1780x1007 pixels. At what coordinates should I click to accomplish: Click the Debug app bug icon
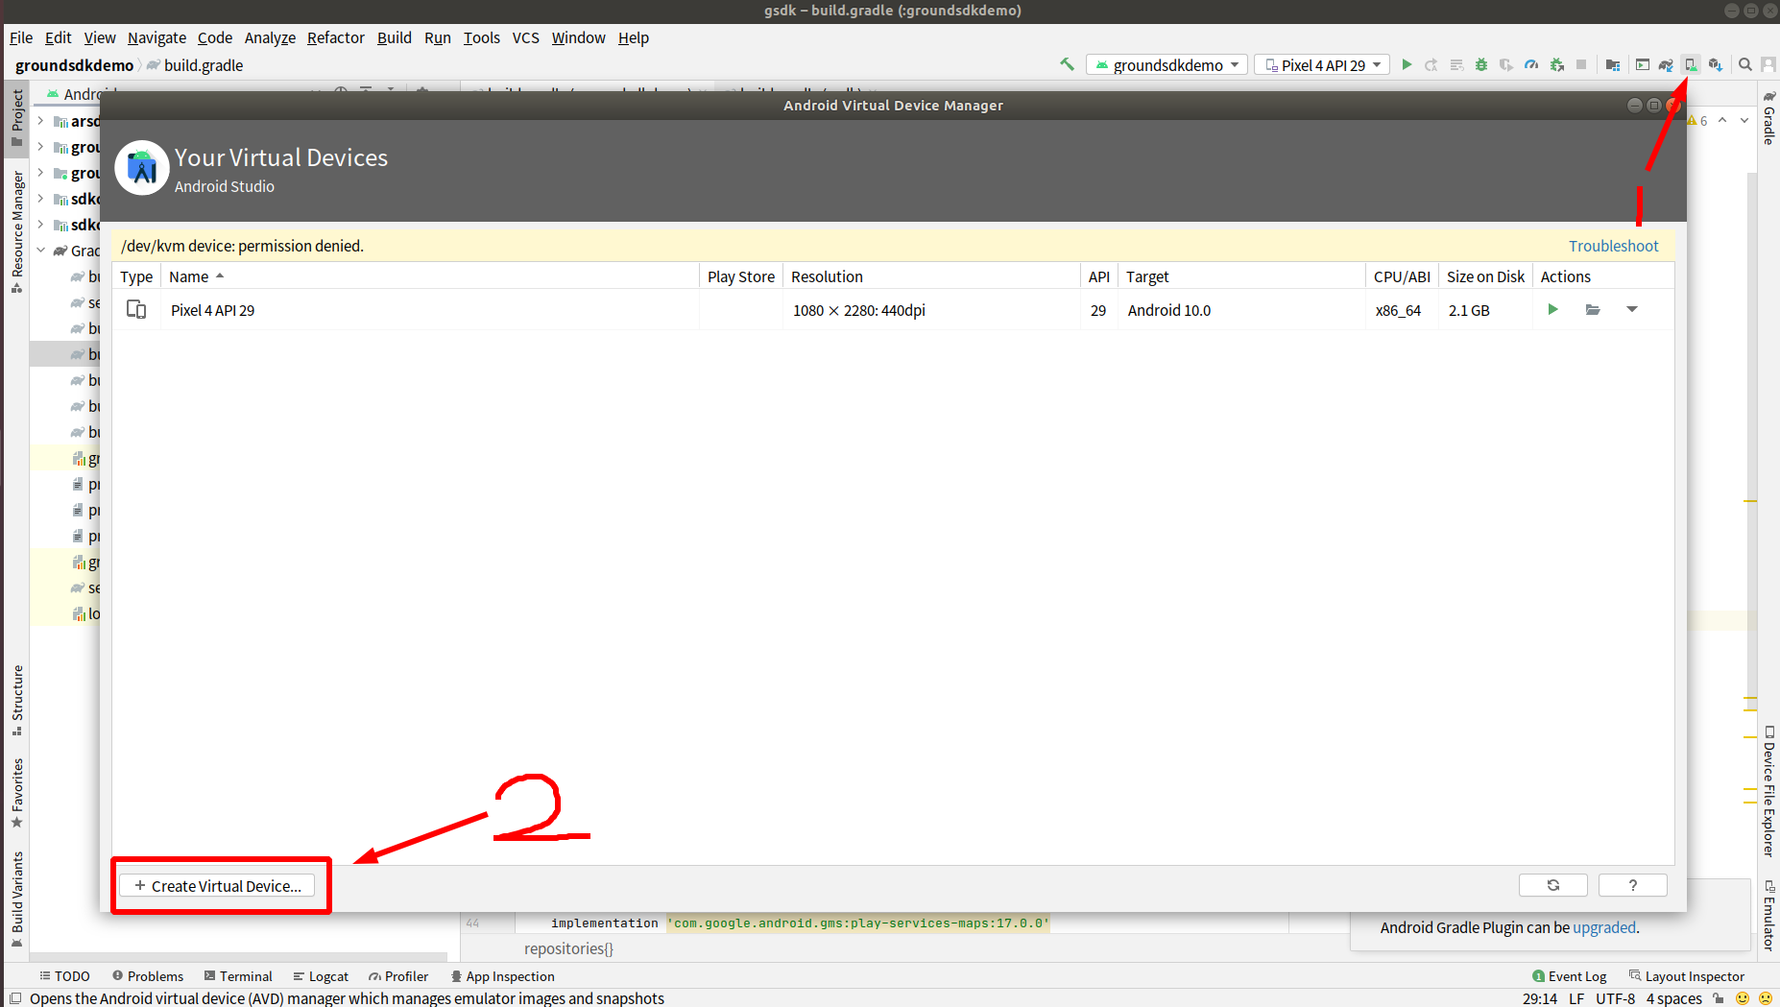(x=1481, y=64)
